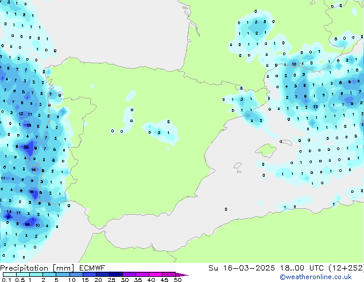This screenshot has height=282, width=364.
Task: Click the 40–45 mm magenta legend swatch
Action: pyautogui.click(x=156, y=275)
